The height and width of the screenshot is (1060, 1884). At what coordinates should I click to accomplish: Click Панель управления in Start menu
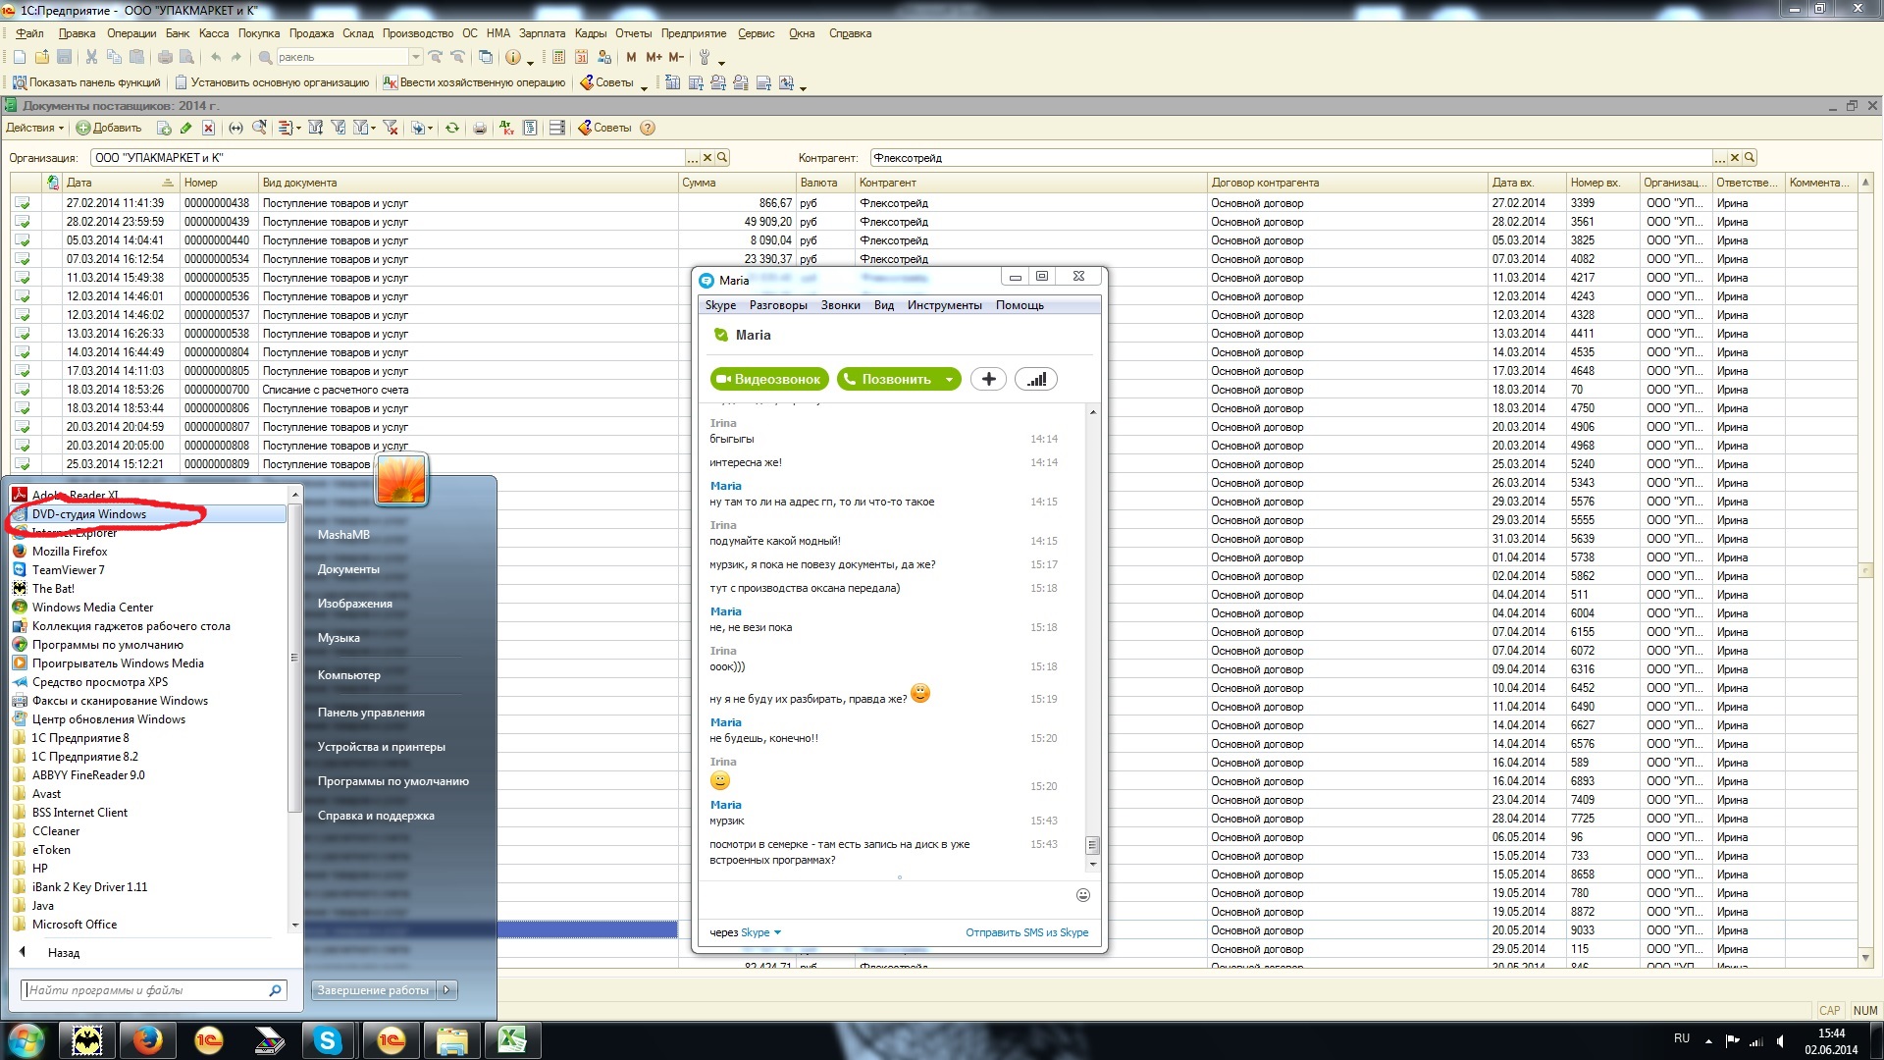click(x=371, y=713)
